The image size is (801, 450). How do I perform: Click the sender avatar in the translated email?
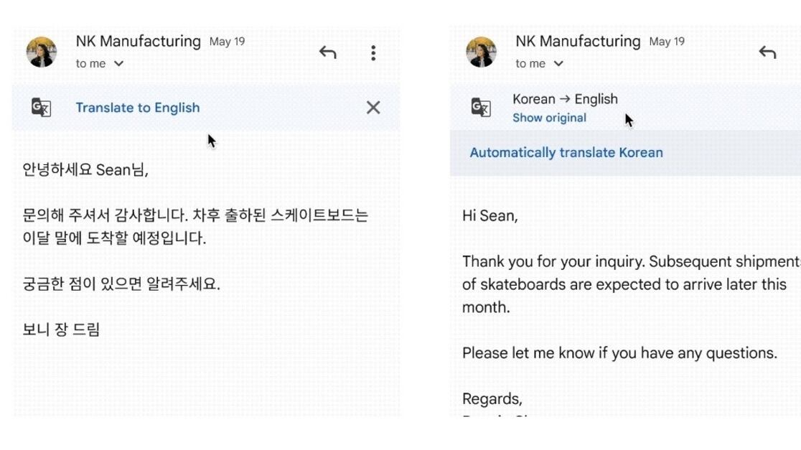(481, 52)
